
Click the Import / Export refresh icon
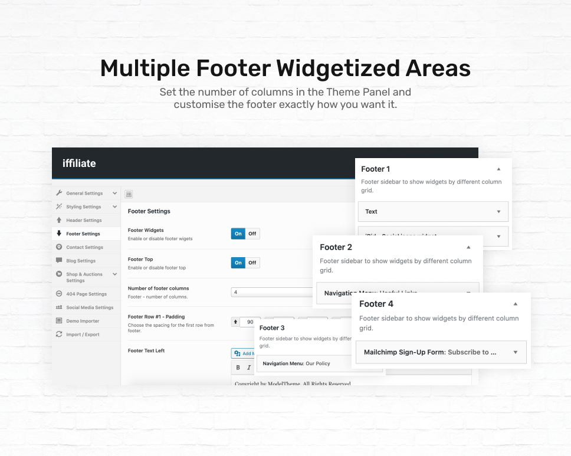point(59,334)
